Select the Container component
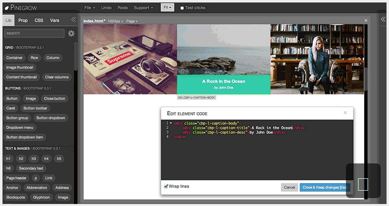This screenshot has height=206, width=389. point(14,57)
